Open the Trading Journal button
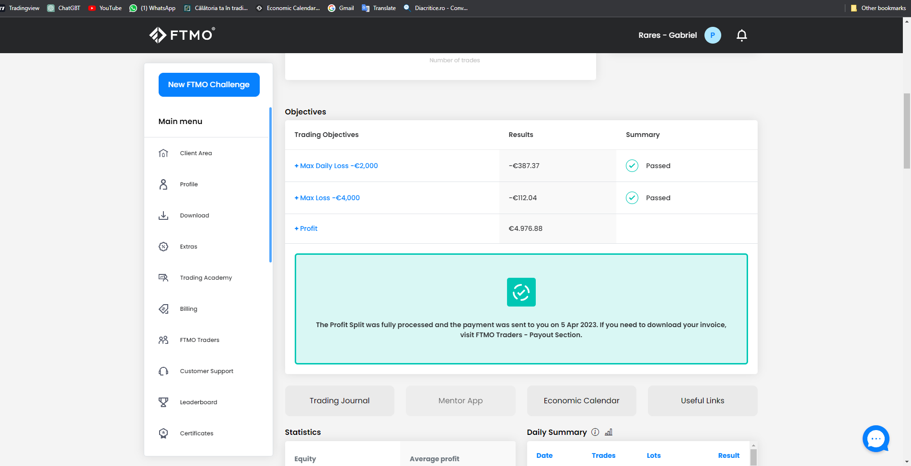The image size is (911, 466). [340, 401]
